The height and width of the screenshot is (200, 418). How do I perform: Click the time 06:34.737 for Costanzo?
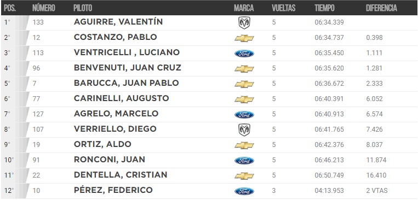[x=329, y=38]
